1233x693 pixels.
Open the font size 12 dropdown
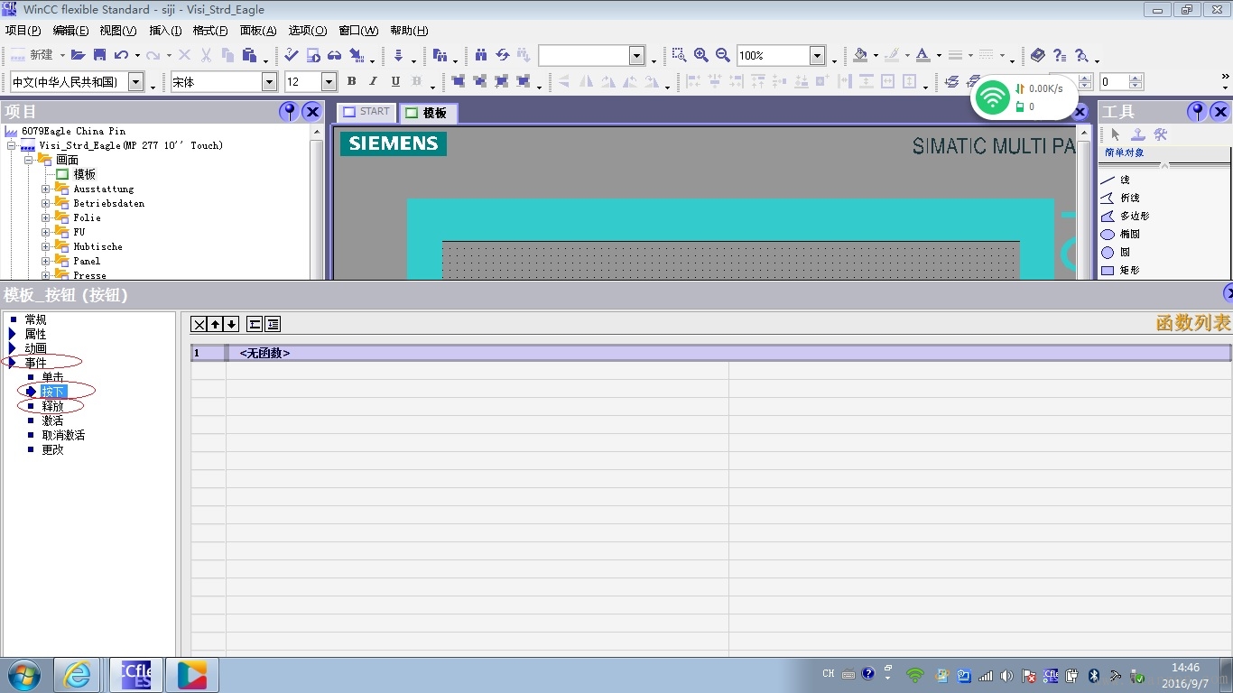coord(329,82)
